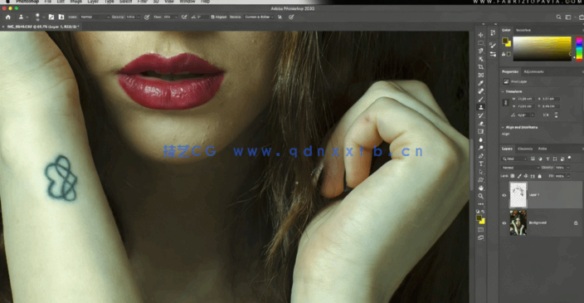Open the layer filter Kind dropdown

514,159
